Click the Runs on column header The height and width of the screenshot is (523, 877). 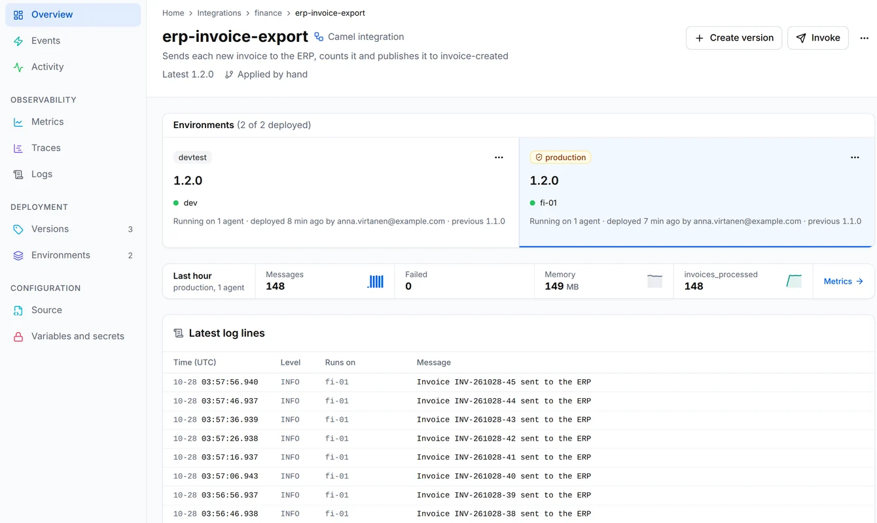click(x=340, y=362)
